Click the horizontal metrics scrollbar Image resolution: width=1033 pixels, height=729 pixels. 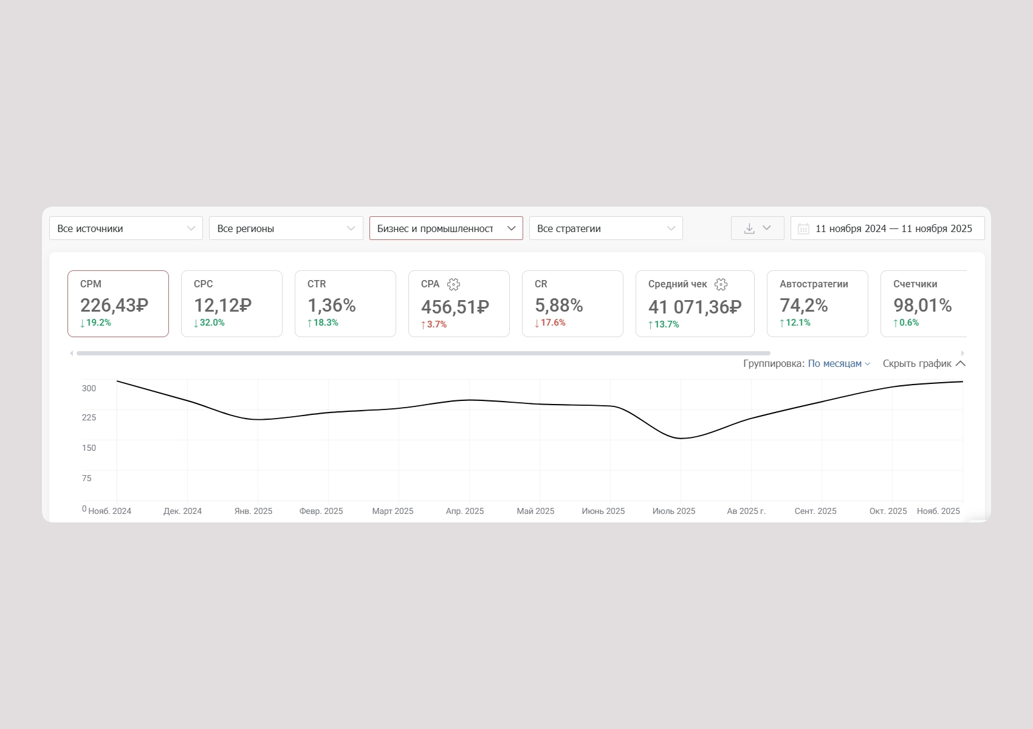(x=423, y=353)
